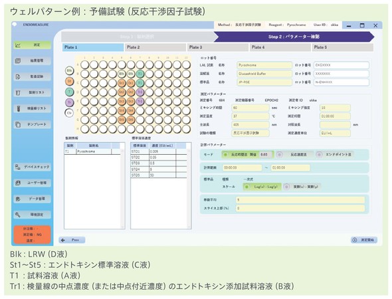This screenshot has width=392, height=299.
Task: Go back with the Prev button
Action: [x=72, y=240]
